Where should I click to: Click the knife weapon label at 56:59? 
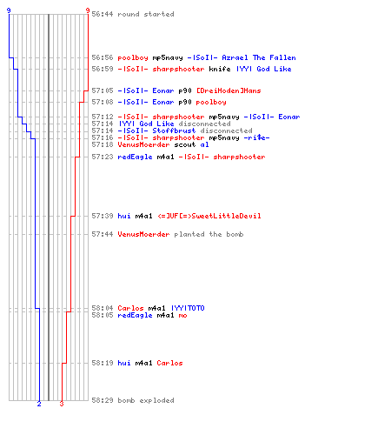(x=220, y=69)
